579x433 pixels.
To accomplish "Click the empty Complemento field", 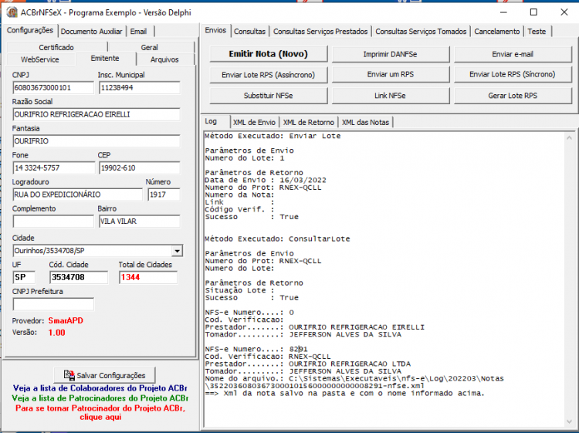I will 53,221.
